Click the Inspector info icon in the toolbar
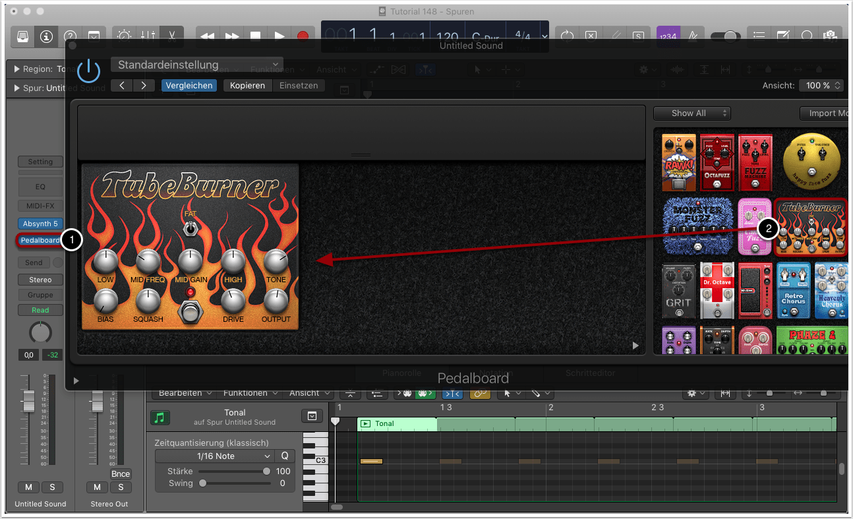853x519 pixels. 46,36
